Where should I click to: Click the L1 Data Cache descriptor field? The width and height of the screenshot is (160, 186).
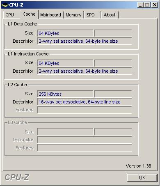pos(85,41)
